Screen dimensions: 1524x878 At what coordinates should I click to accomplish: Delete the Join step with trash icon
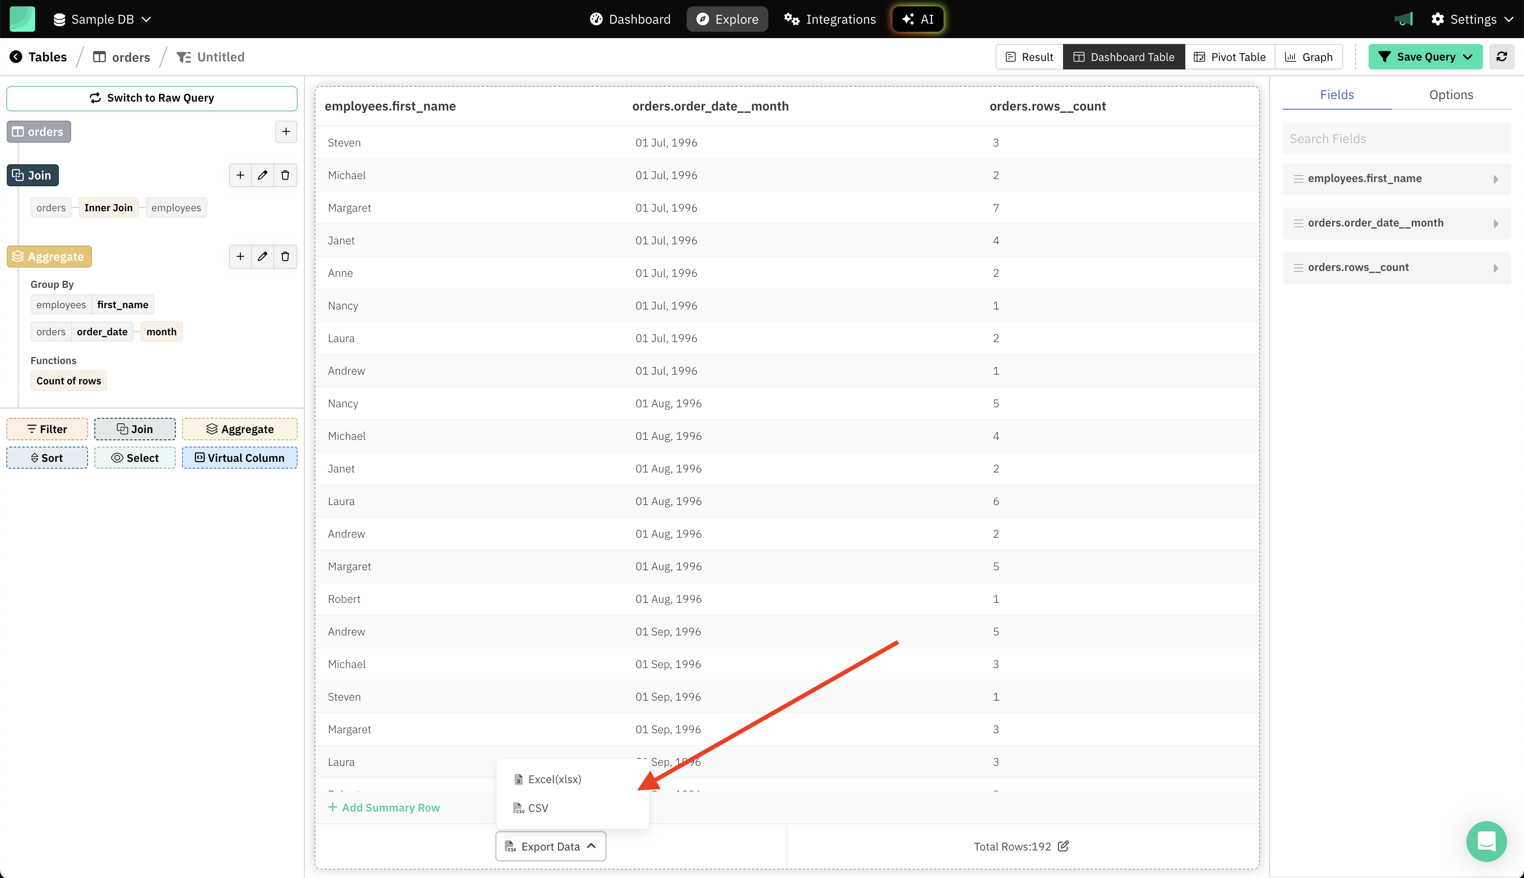pos(285,175)
